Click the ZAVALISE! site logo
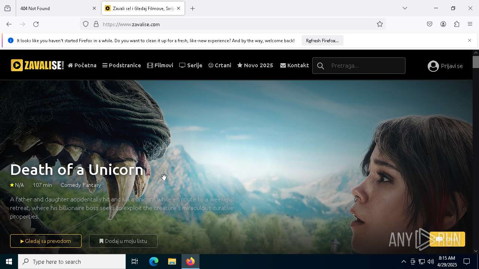Image resolution: width=479 pixels, height=269 pixels. pos(37,65)
